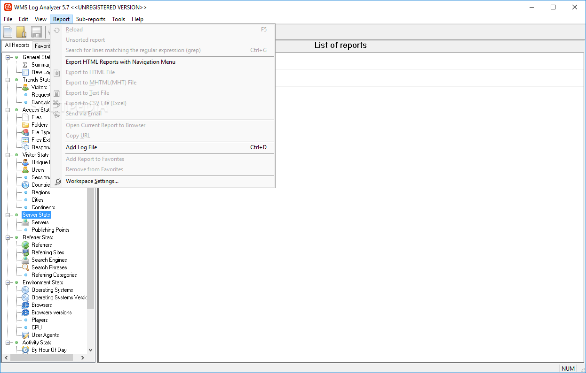Click the List of reports heading
Viewport: 586px width, 373px height.
tap(341, 46)
